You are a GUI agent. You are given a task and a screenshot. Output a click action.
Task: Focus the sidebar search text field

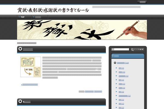click(x=120, y=49)
